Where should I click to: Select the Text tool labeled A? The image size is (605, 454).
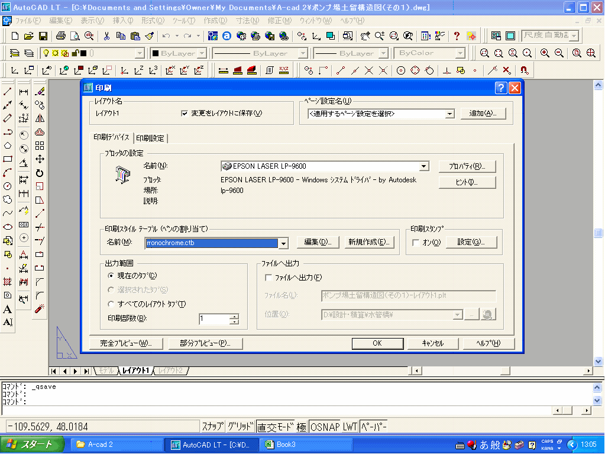point(7,309)
